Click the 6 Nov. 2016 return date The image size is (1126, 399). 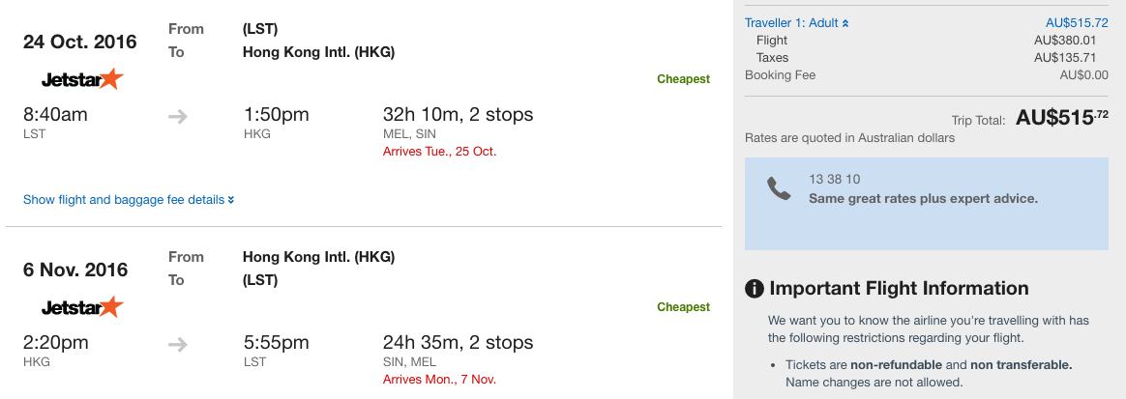tap(75, 270)
